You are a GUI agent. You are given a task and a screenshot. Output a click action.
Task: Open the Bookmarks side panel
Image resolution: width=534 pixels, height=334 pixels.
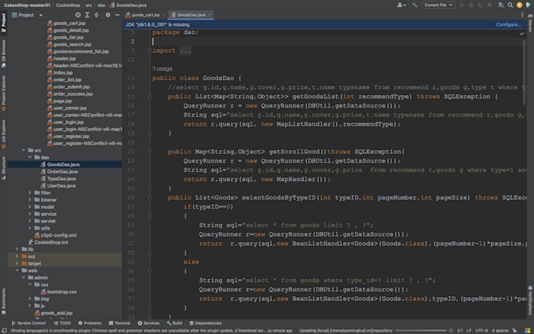(x=3, y=302)
